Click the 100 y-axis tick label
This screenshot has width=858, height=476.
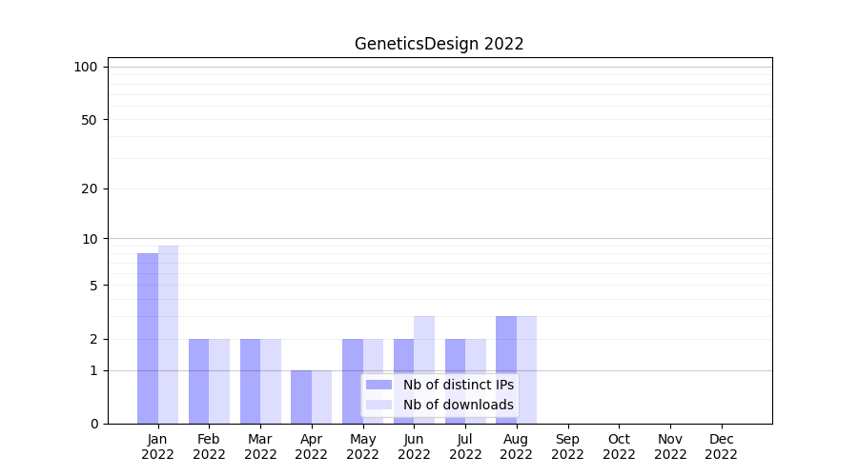(86, 67)
